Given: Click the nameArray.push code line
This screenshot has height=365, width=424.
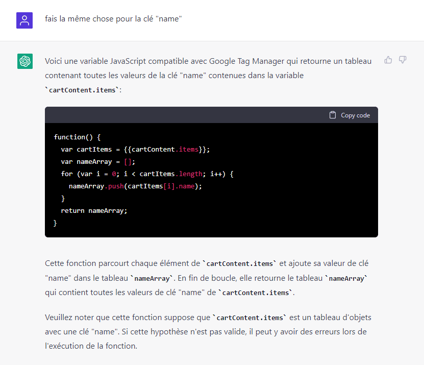Looking at the screenshot, I should coord(135,186).
